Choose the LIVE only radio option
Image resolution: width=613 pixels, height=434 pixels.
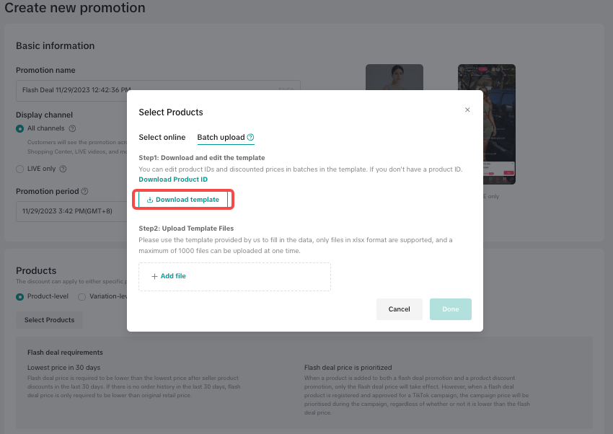(20, 169)
